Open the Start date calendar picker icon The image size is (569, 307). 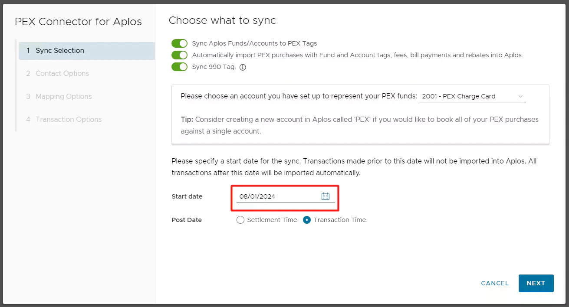(326, 196)
